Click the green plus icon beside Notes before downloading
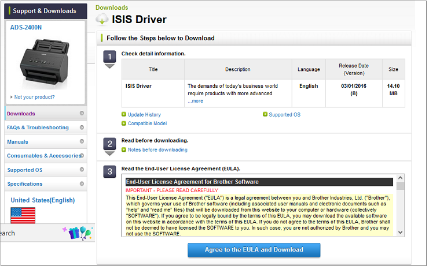The height and width of the screenshot is (266, 429). (124, 149)
